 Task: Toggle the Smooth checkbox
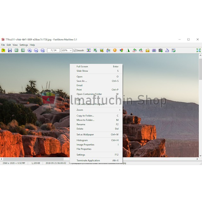click(x=79, y=50)
